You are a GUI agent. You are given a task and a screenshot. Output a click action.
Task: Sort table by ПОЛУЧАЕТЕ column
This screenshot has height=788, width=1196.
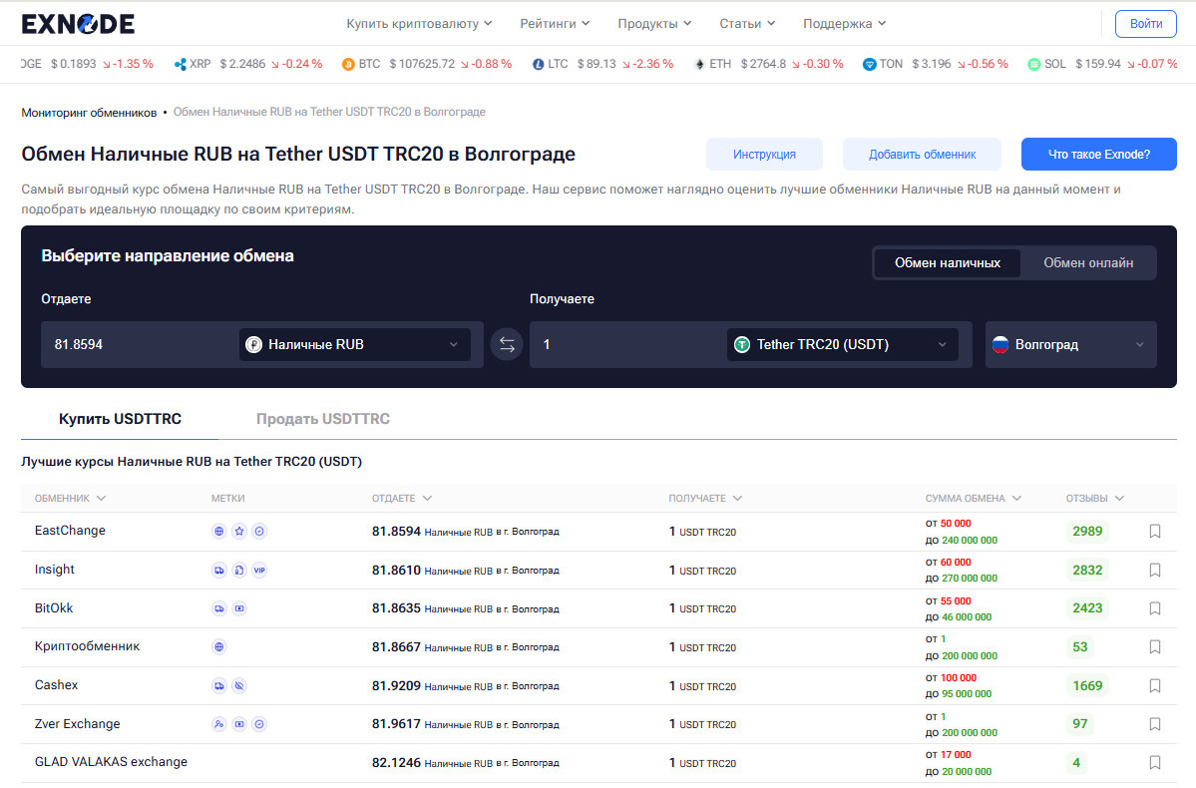(705, 498)
